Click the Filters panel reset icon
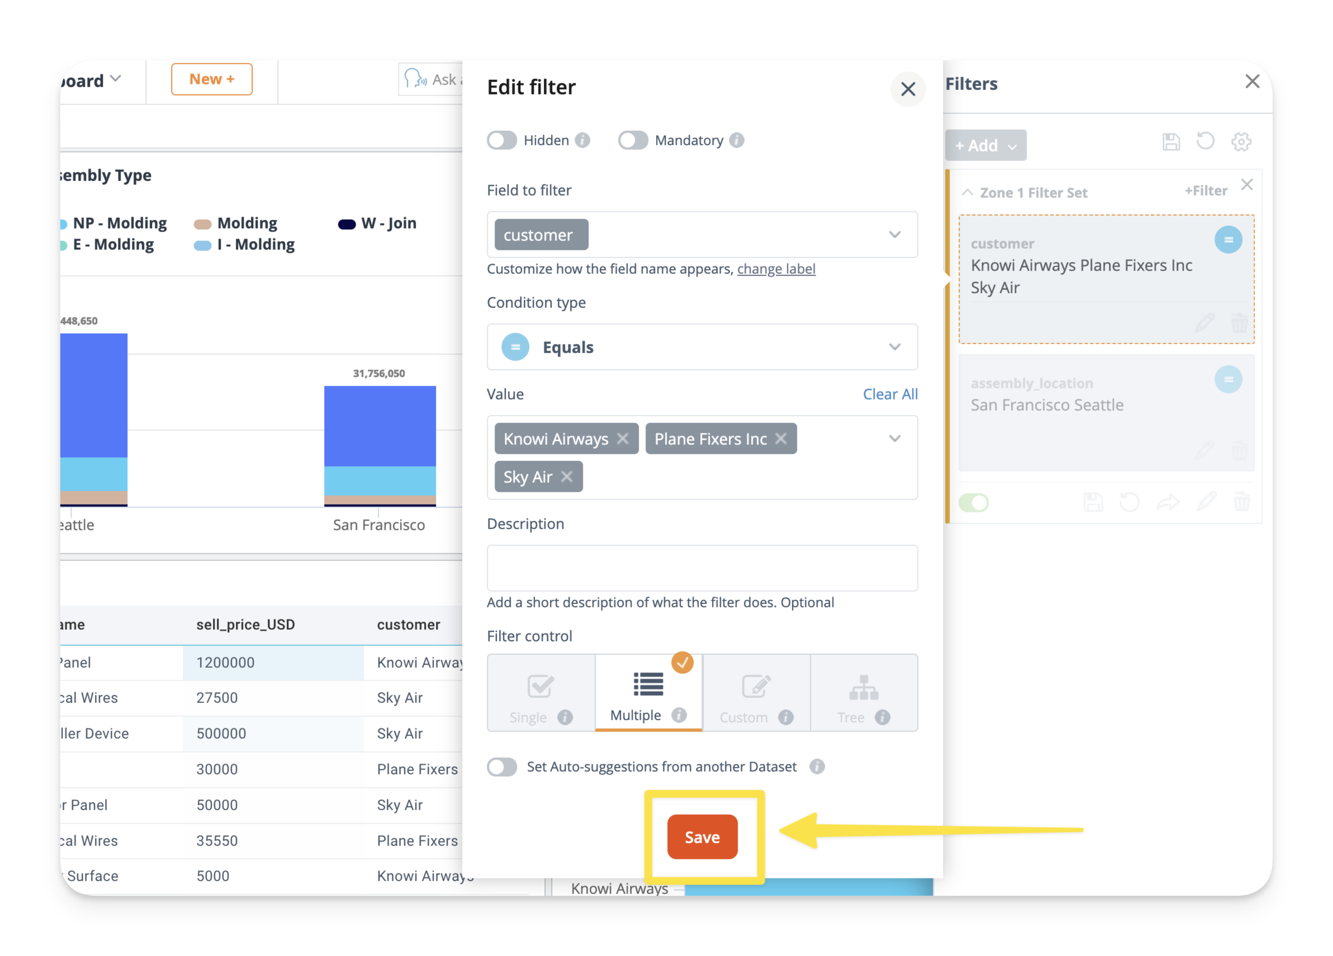The height and width of the screenshot is (956, 1333). tap(1205, 141)
